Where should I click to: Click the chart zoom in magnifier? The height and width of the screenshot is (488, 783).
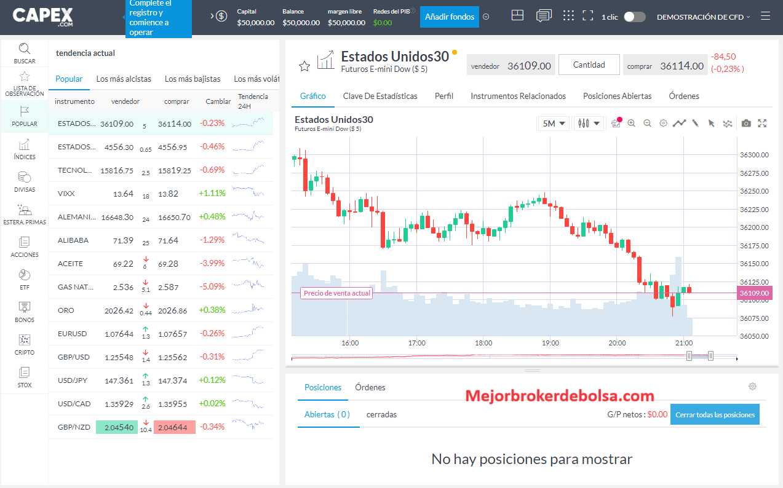click(631, 124)
